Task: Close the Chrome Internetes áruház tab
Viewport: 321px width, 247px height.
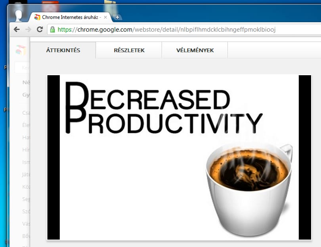Action: pyautogui.click(x=105, y=17)
